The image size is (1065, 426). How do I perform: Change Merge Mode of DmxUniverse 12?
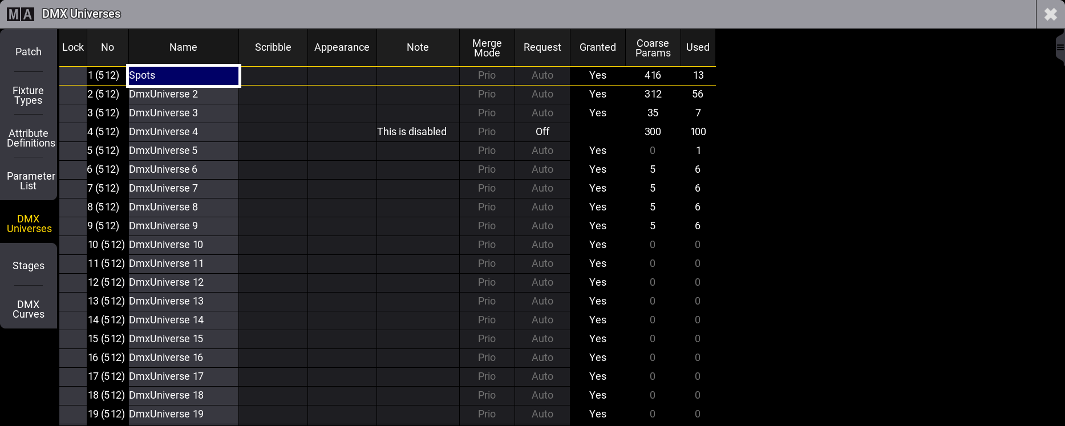(487, 282)
